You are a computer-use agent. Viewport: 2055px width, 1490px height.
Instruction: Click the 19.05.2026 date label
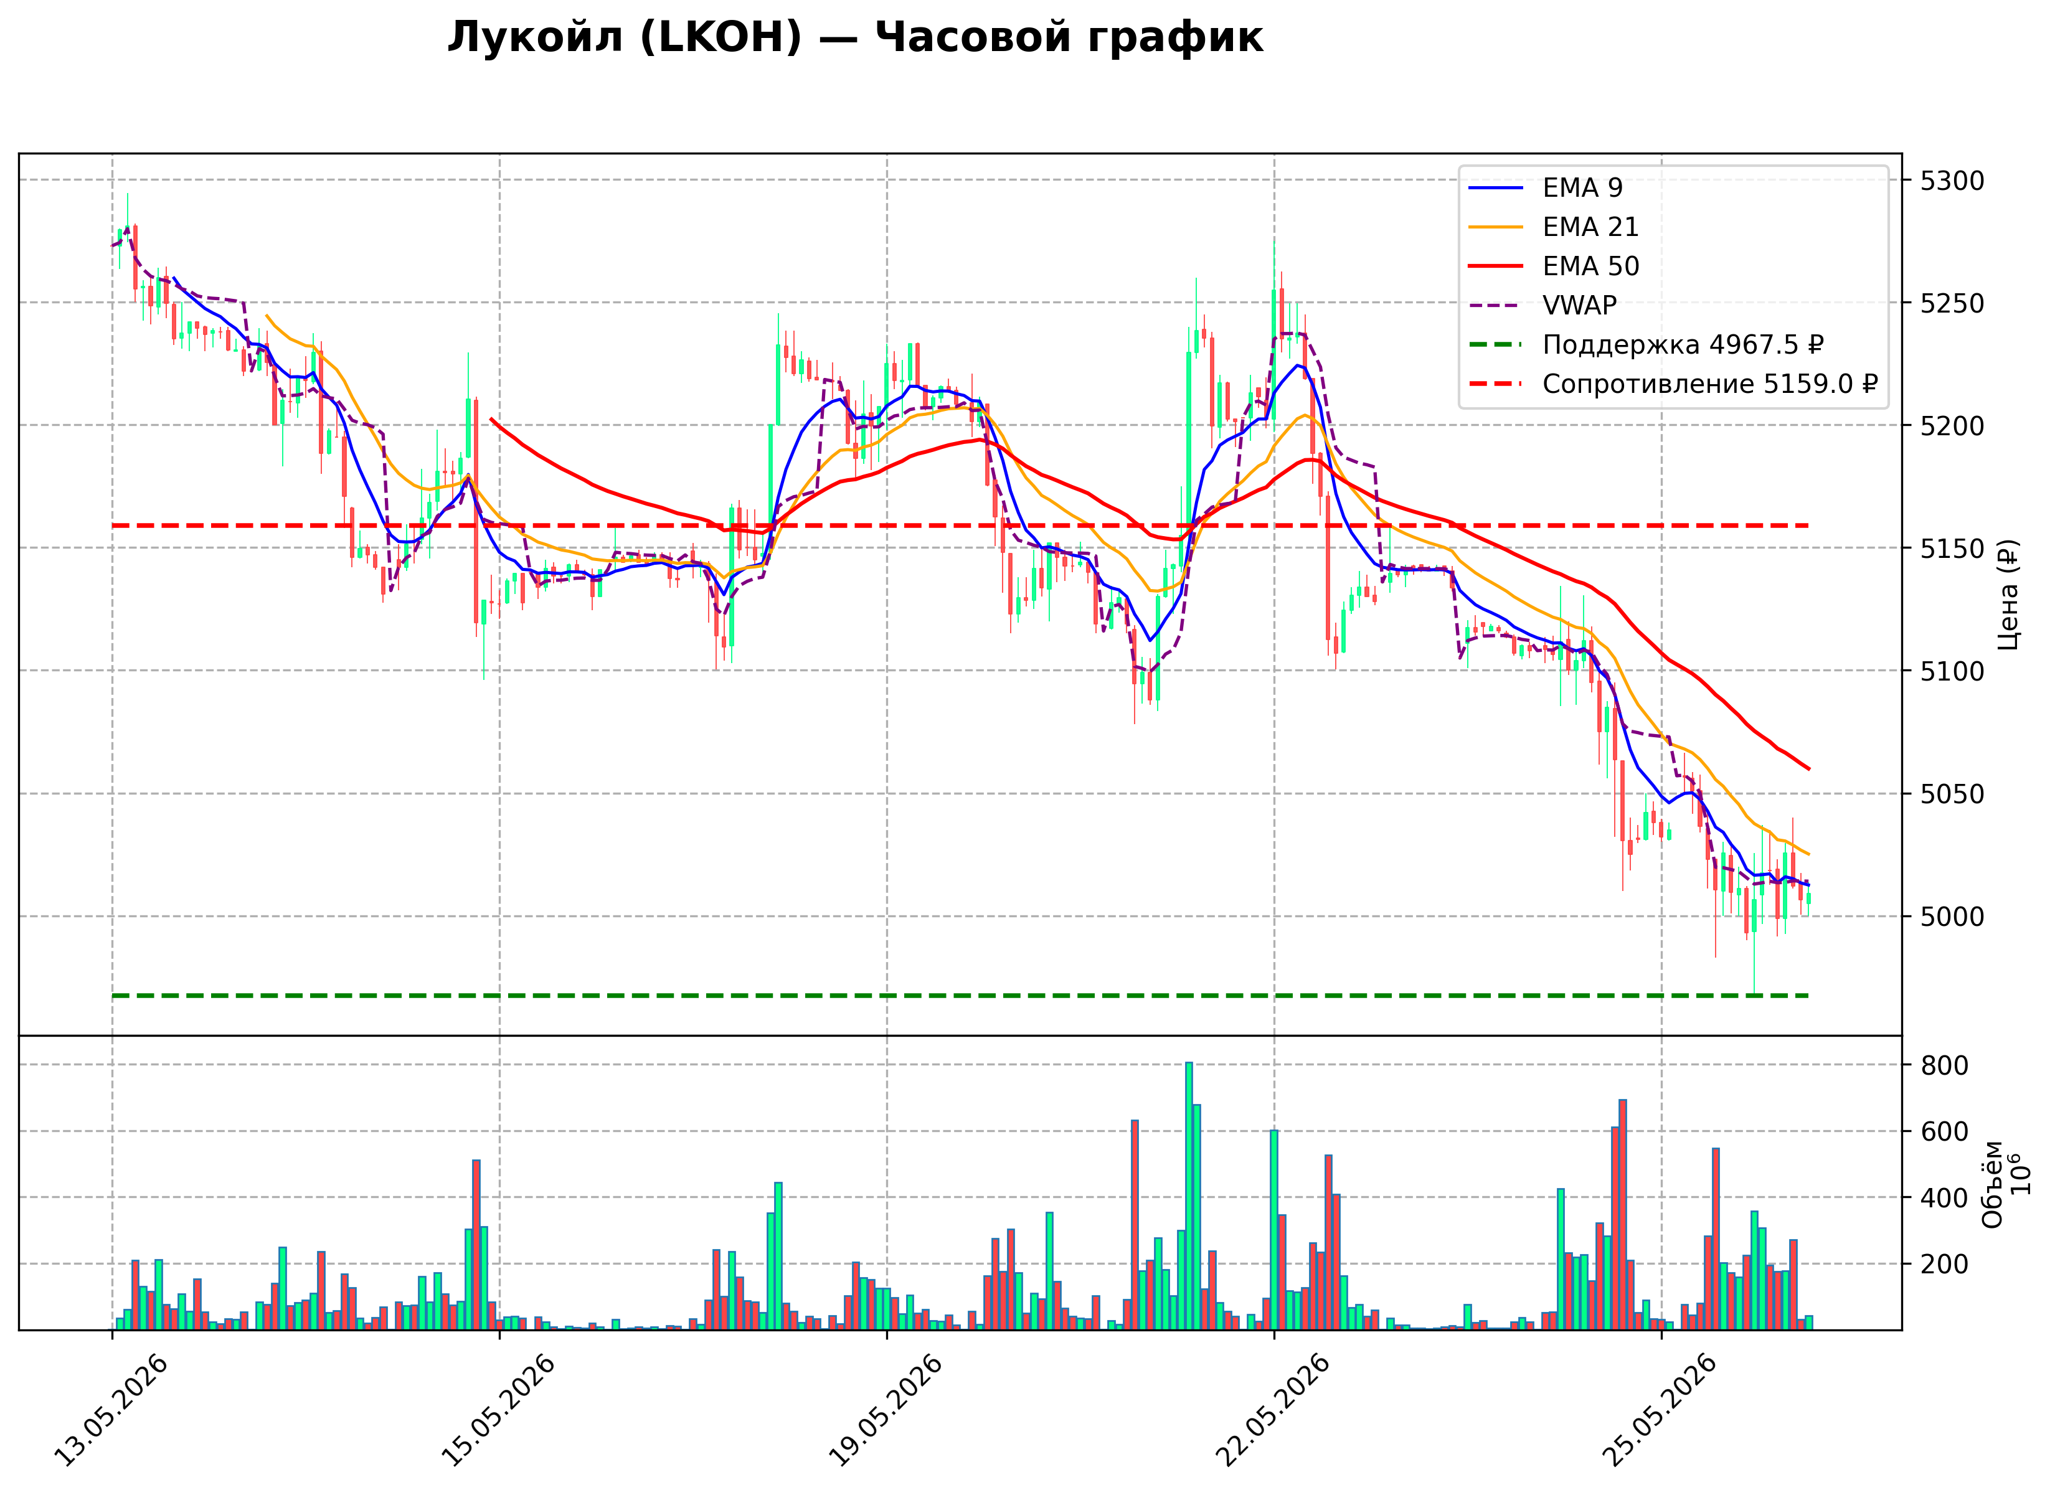[x=887, y=1410]
